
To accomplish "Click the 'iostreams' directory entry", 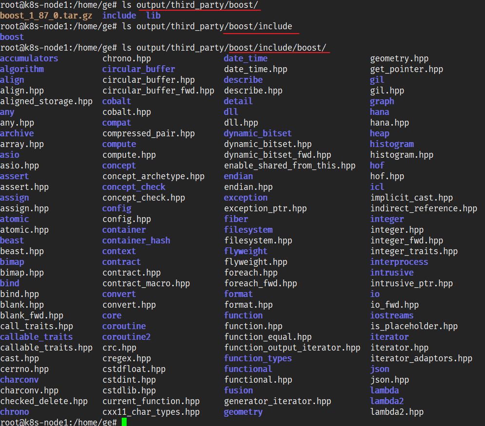I will [x=392, y=315].
